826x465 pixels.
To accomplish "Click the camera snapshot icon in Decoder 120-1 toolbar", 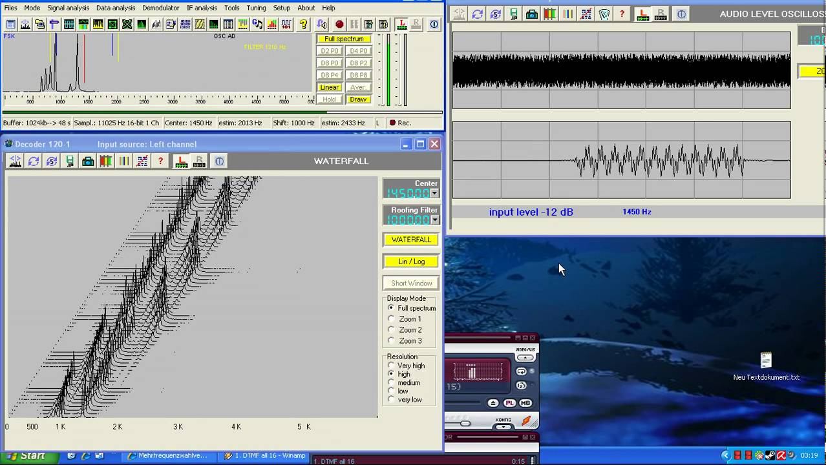I will [88, 161].
